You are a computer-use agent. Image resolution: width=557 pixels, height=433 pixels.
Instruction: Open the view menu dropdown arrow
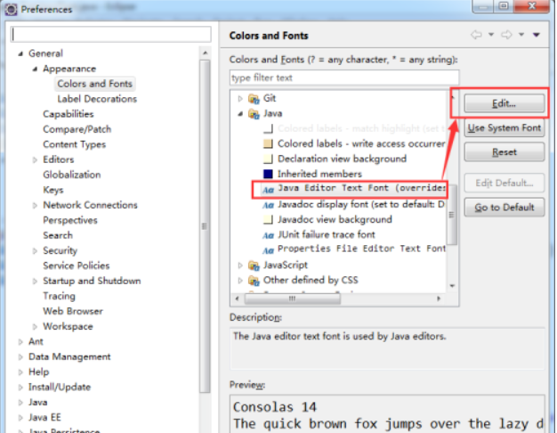tap(537, 36)
